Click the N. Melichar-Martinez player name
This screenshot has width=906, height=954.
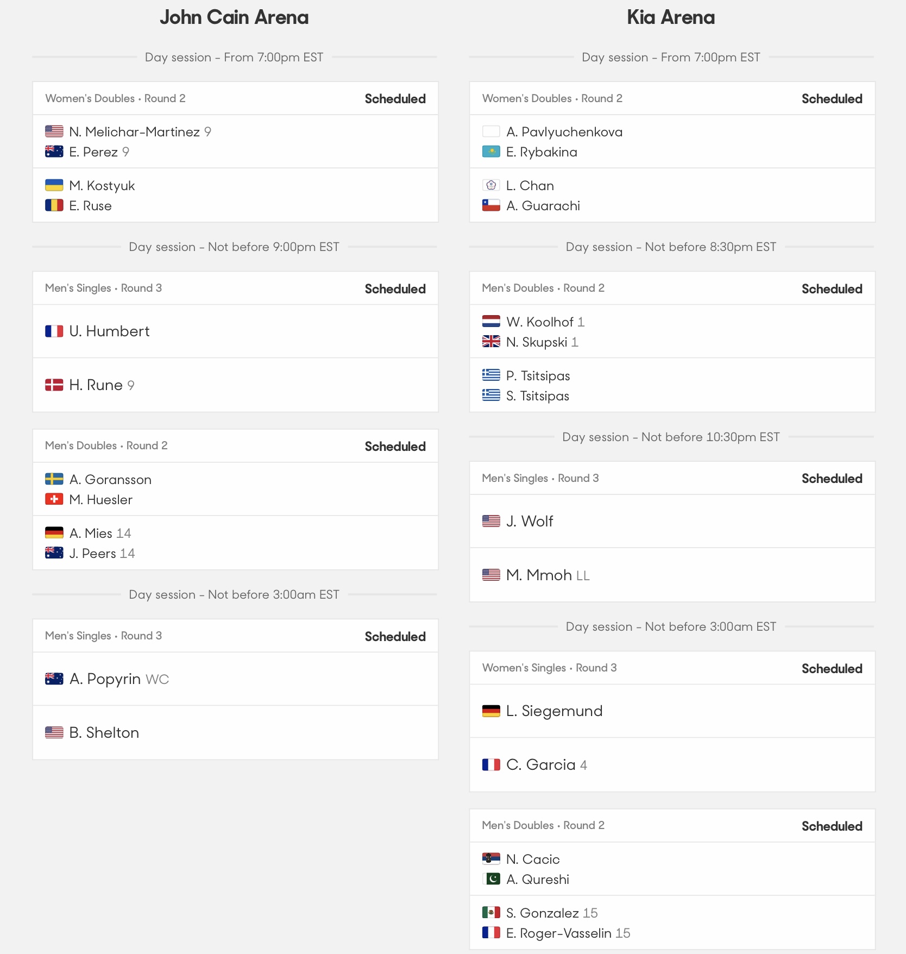135,132
